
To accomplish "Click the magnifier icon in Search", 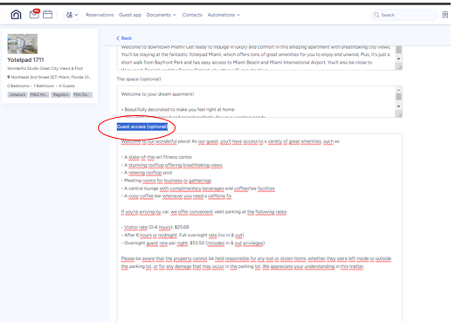I will [376, 15].
